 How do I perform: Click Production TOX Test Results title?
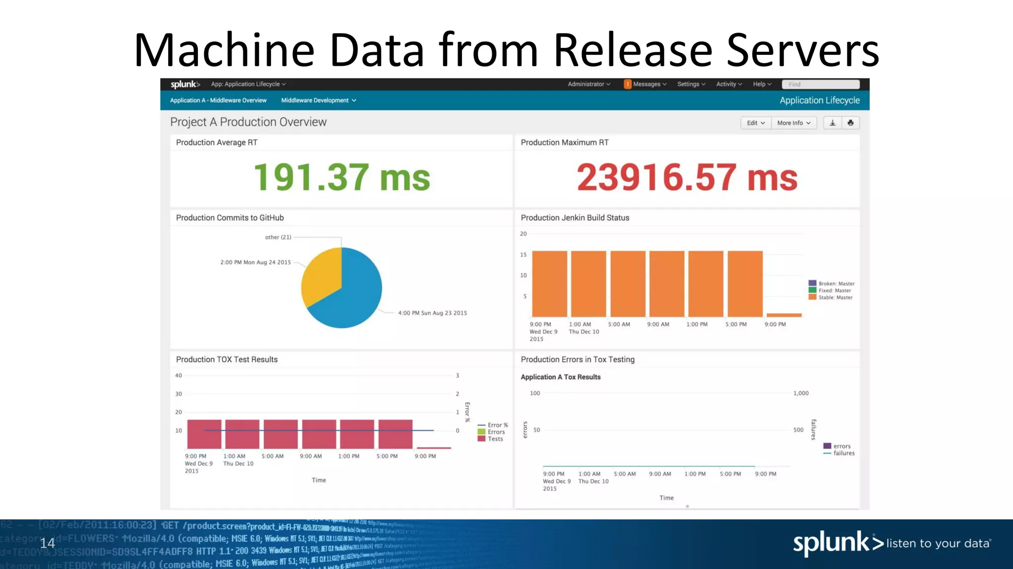pos(227,360)
